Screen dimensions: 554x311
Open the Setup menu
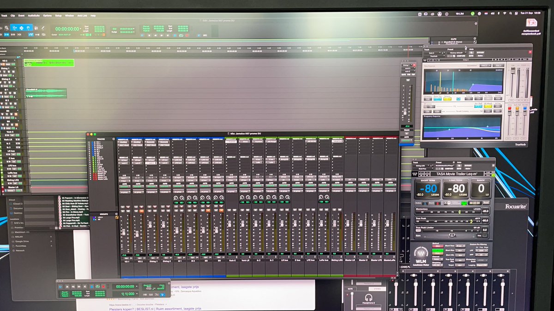pos(58,16)
